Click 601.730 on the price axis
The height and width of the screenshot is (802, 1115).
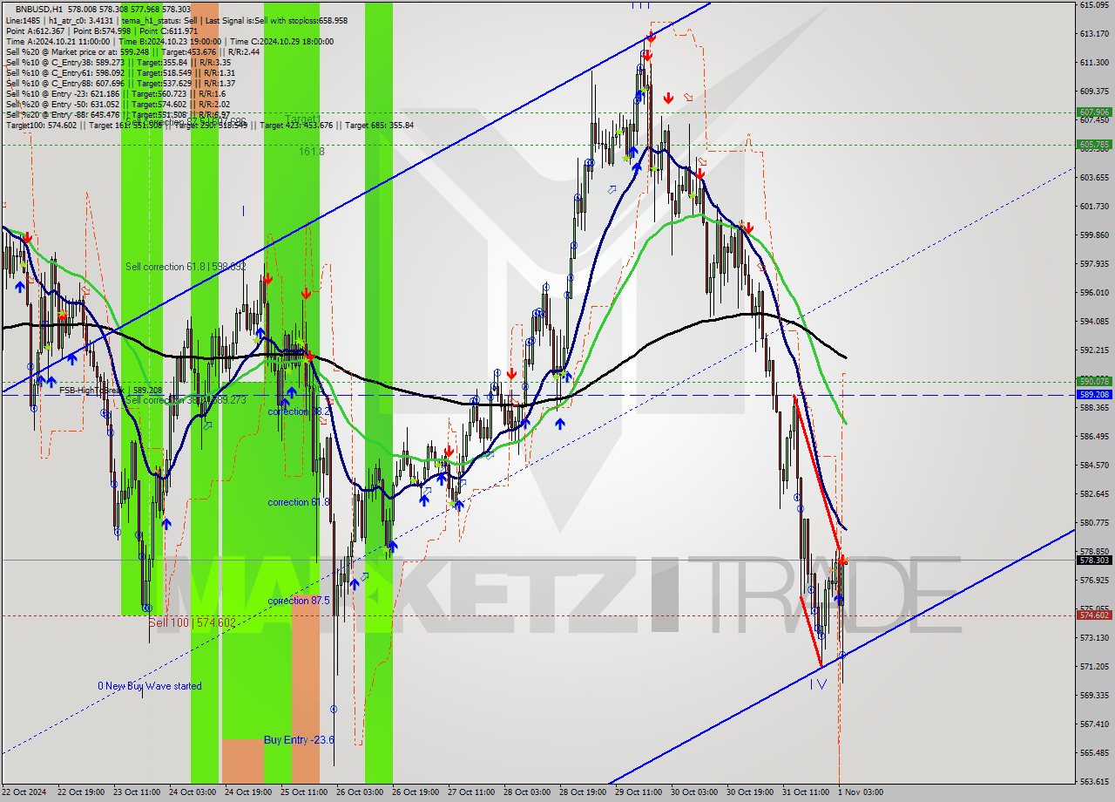pos(1094,207)
